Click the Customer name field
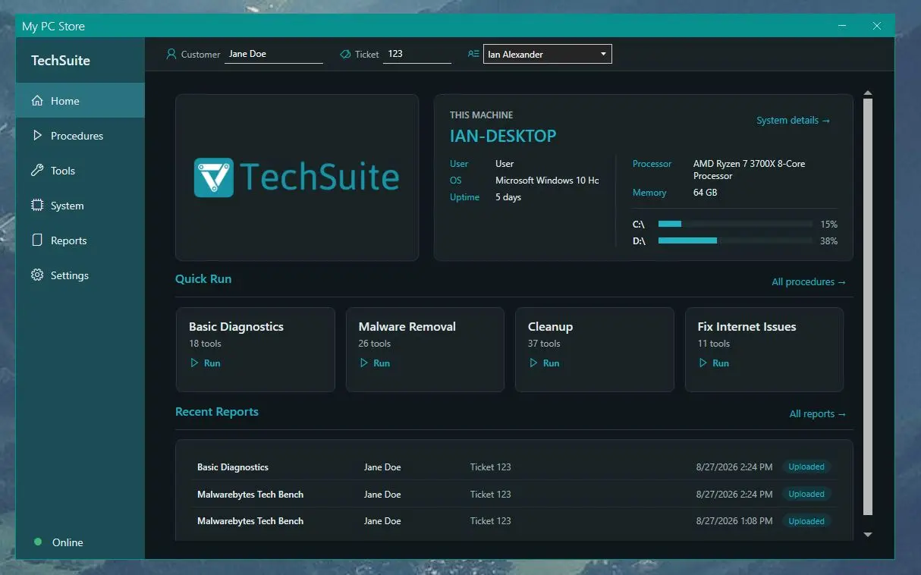 pyautogui.click(x=274, y=54)
